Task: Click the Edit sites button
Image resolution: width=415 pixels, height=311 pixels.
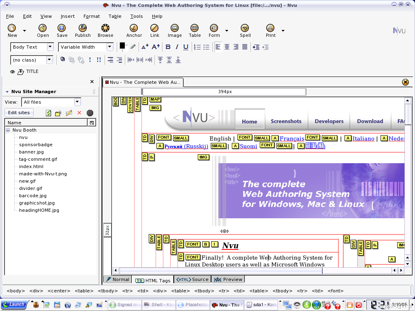Action: [19, 113]
